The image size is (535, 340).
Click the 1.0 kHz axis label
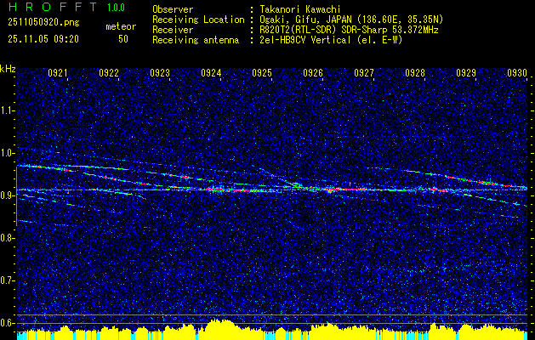[x=7, y=153]
